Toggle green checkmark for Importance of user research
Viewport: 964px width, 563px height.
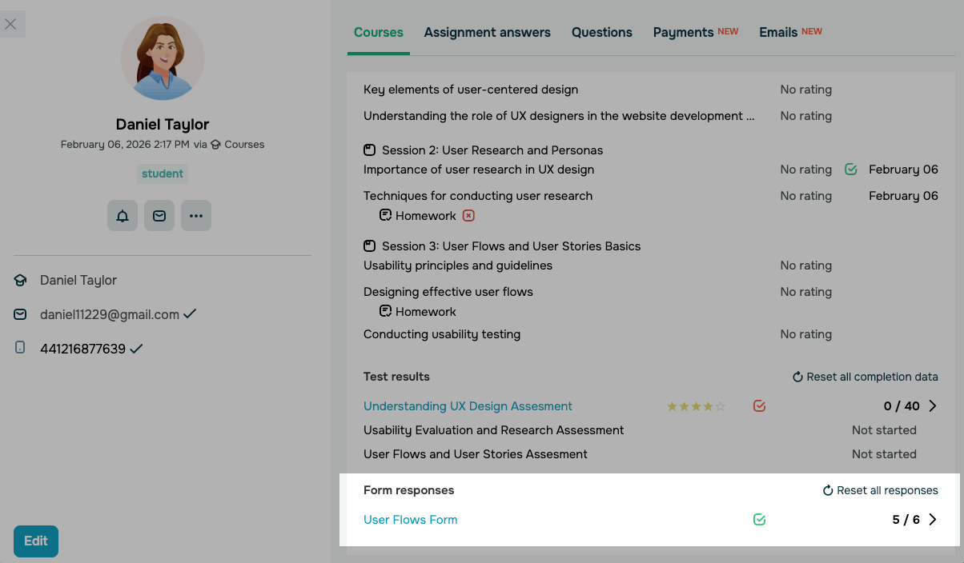coord(851,170)
